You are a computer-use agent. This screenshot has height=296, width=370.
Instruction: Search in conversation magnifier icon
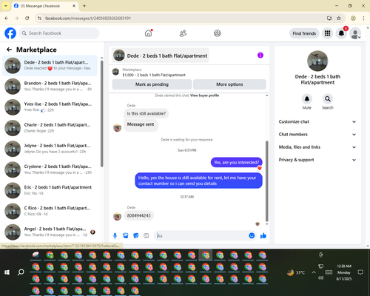328,99
